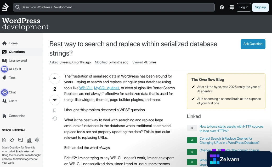Focus the Search on WordPress Development field
The height and width of the screenshot is (167, 272).
(114, 7)
